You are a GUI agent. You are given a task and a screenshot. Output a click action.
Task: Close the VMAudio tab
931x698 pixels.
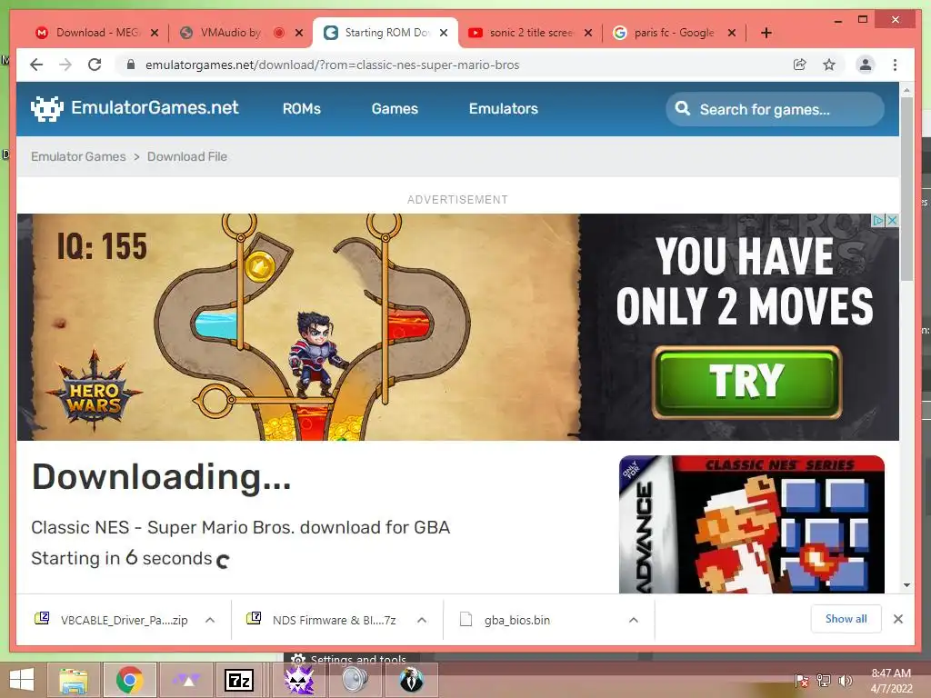[299, 33]
